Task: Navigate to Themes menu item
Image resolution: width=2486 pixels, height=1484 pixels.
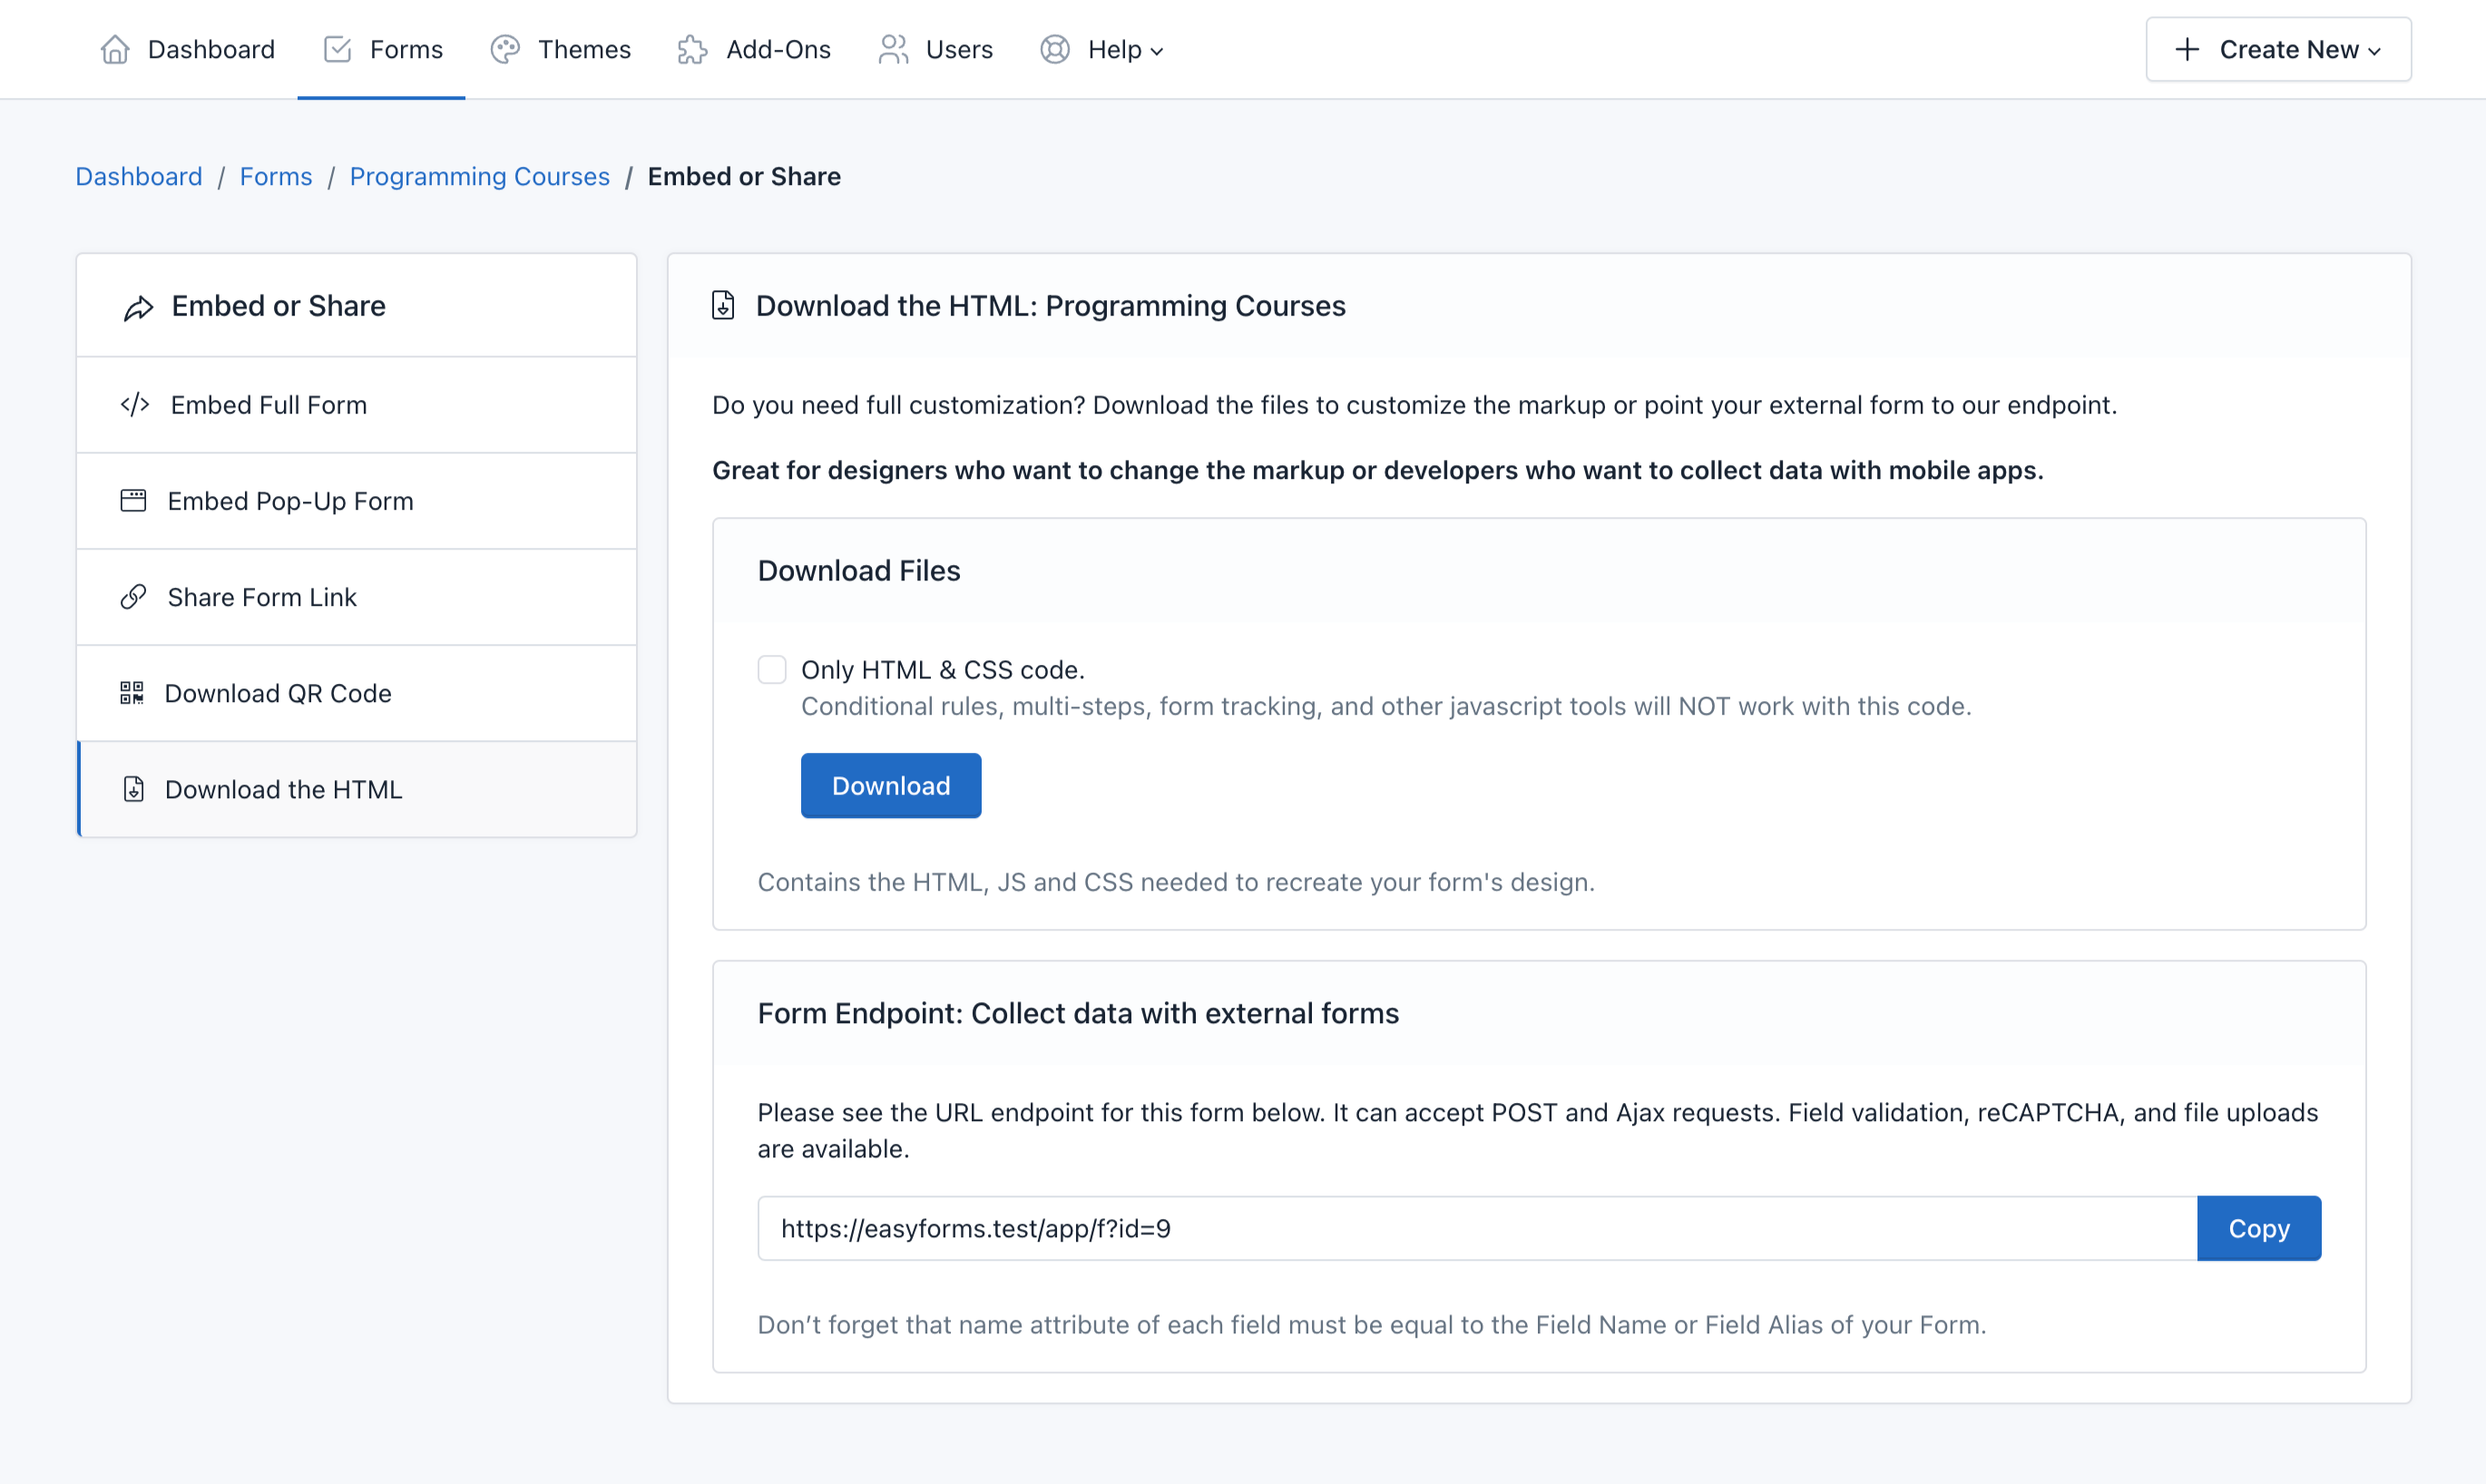Action: 583,48
